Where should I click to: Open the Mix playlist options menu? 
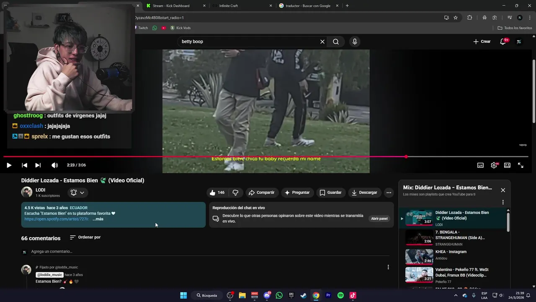pyautogui.click(x=503, y=202)
